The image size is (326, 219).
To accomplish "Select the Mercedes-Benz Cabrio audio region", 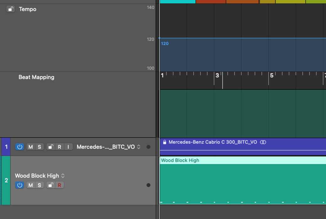I will click(x=243, y=147).
